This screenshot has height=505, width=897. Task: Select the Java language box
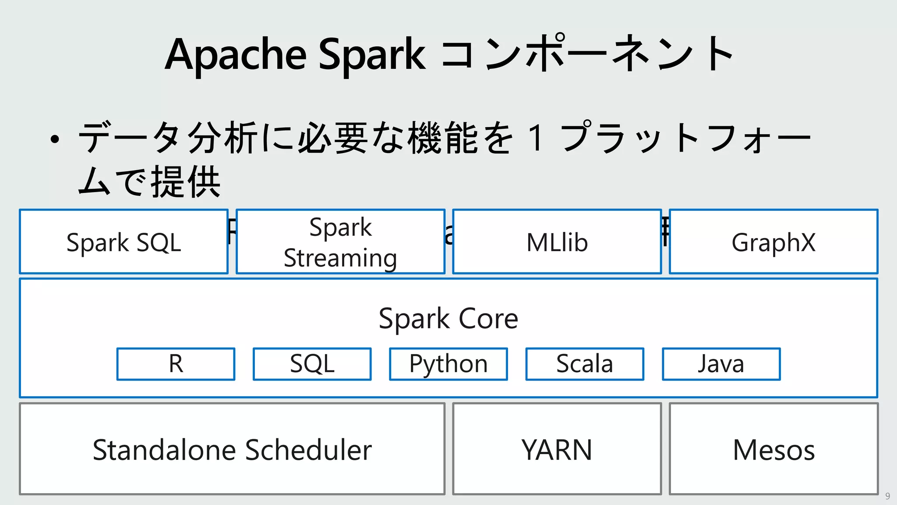[x=721, y=364]
